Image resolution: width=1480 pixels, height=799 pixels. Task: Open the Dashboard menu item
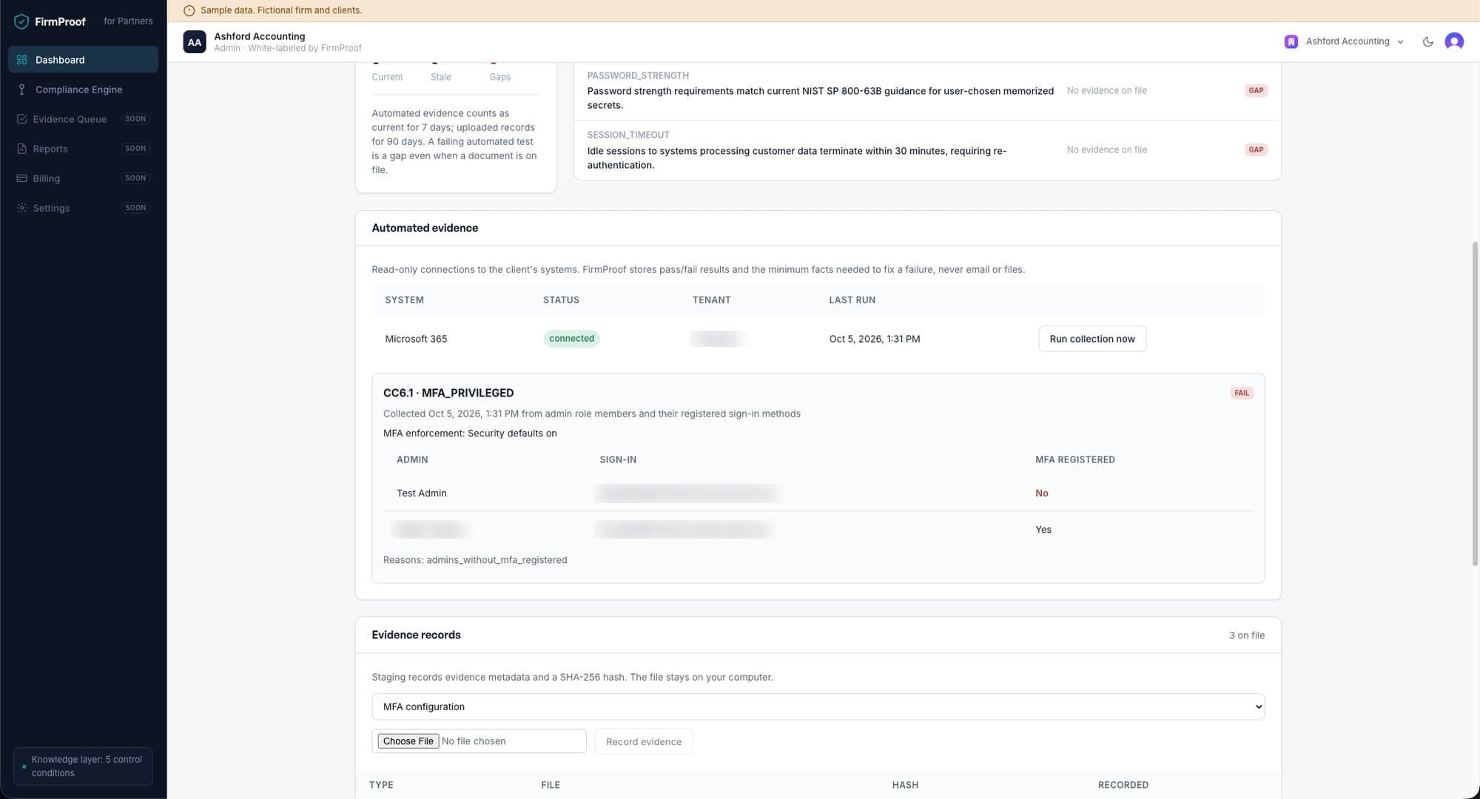(83, 60)
